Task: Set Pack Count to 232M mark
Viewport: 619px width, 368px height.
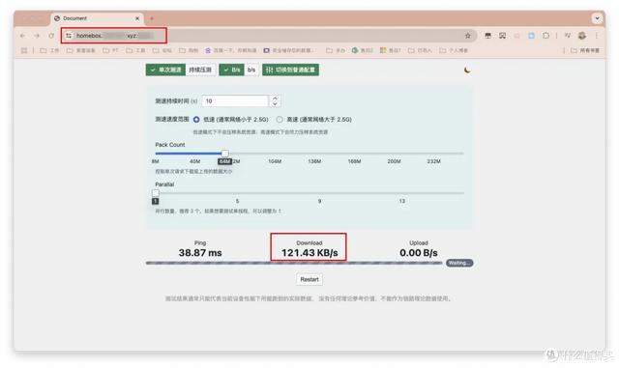Action: pos(434,161)
